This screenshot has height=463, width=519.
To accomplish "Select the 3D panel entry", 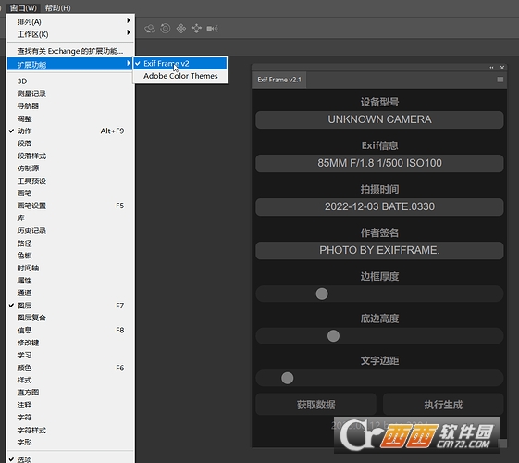I will coord(70,81).
